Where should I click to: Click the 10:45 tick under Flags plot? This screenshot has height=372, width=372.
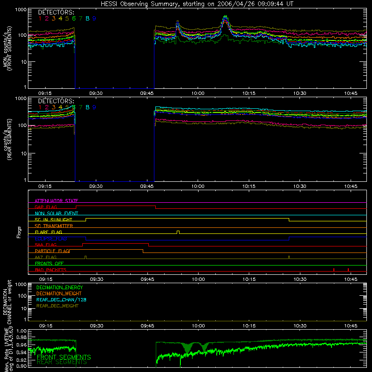351,279
